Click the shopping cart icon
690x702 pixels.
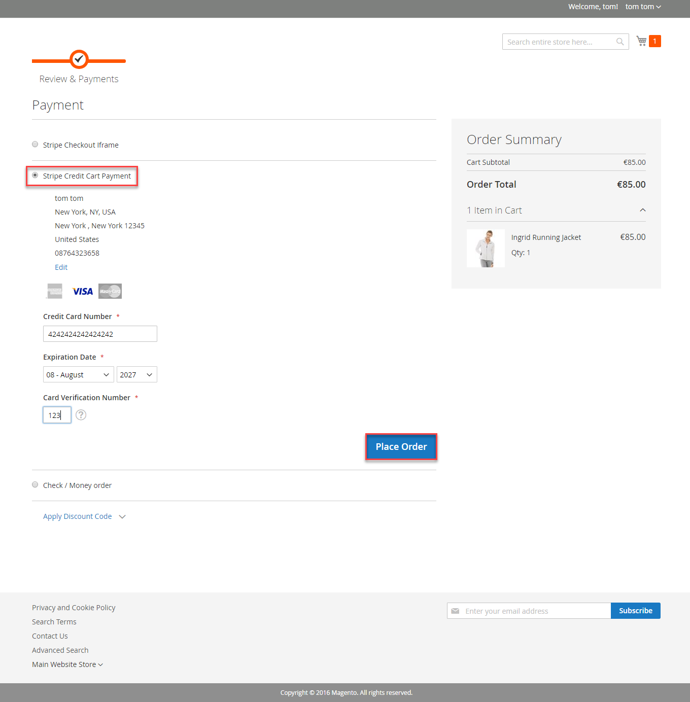click(x=641, y=41)
